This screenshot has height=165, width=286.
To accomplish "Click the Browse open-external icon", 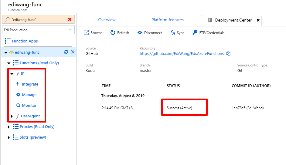I will click(x=86, y=32).
